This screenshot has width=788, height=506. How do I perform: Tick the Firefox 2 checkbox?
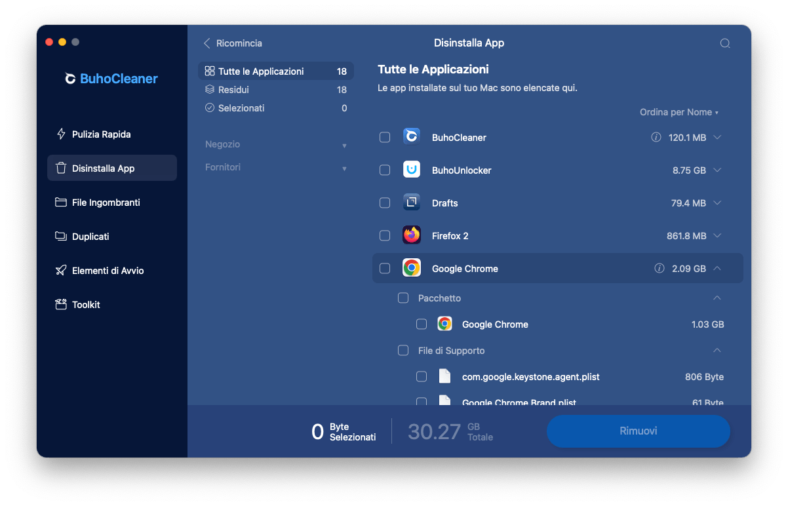[385, 236]
